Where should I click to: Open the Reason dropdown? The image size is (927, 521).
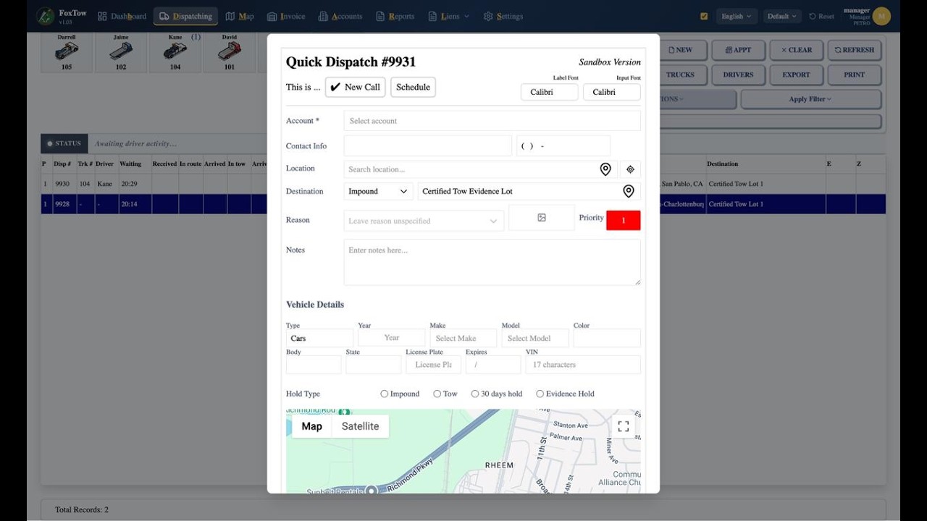[x=424, y=221]
